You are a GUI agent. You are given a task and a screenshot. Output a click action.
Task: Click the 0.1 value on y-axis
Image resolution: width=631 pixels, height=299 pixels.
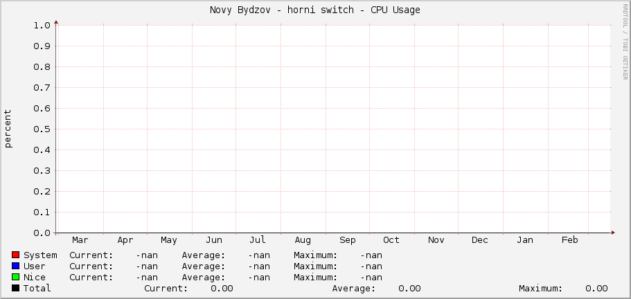click(42, 212)
